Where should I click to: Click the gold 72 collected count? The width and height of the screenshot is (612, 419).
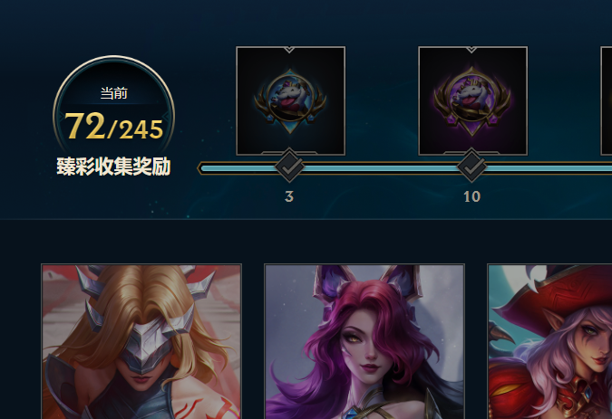[x=84, y=126]
